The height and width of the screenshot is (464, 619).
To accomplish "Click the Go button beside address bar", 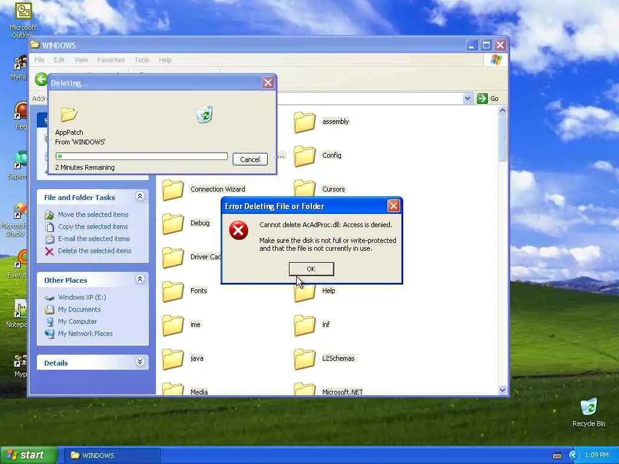I will (x=488, y=98).
